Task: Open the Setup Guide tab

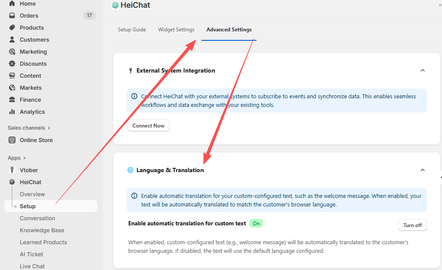Action: tap(132, 30)
